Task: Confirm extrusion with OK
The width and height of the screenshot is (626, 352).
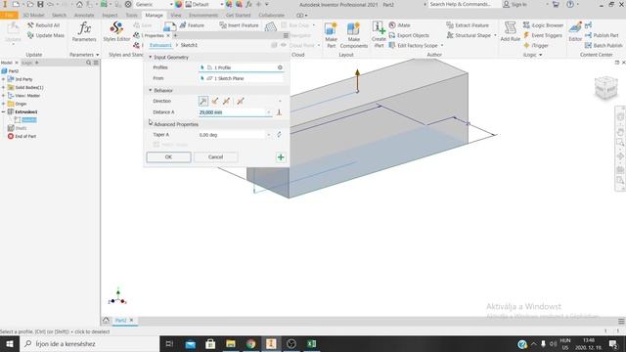Action: (168, 157)
